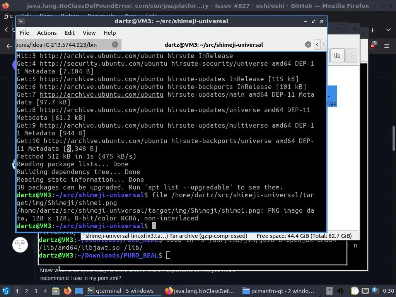This screenshot has width=396, height=297.
Task: Open the volume control tray icon
Action: point(340,291)
